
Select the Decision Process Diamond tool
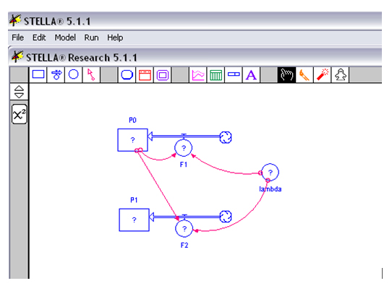pyautogui.click(x=127, y=74)
